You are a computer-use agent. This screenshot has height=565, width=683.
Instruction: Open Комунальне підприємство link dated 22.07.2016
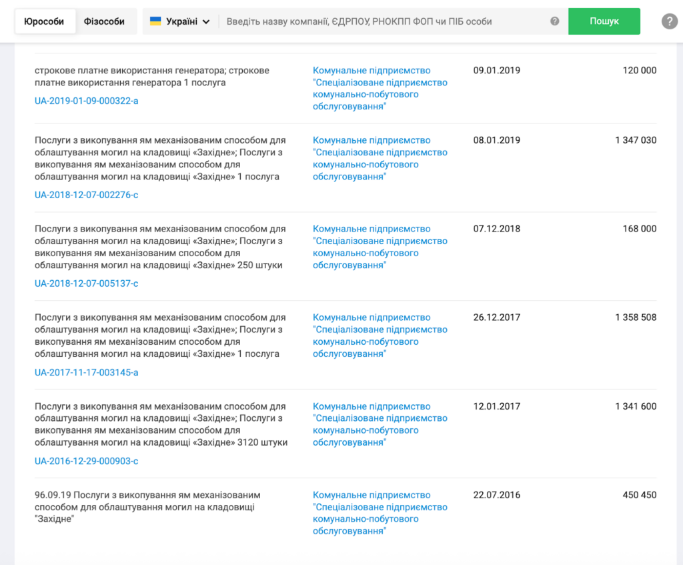click(x=380, y=513)
